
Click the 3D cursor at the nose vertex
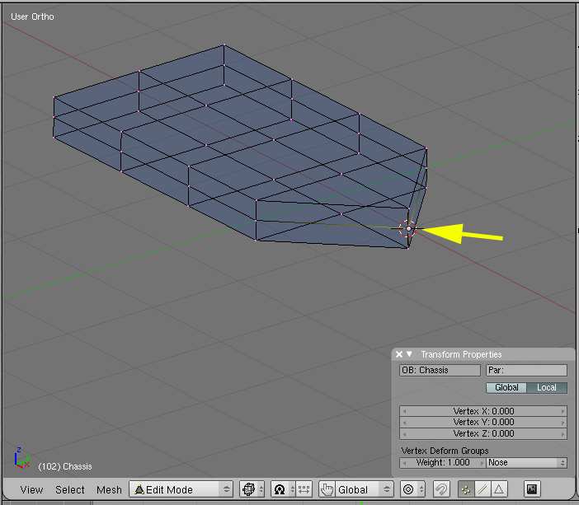pyautogui.click(x=408, y=229)
